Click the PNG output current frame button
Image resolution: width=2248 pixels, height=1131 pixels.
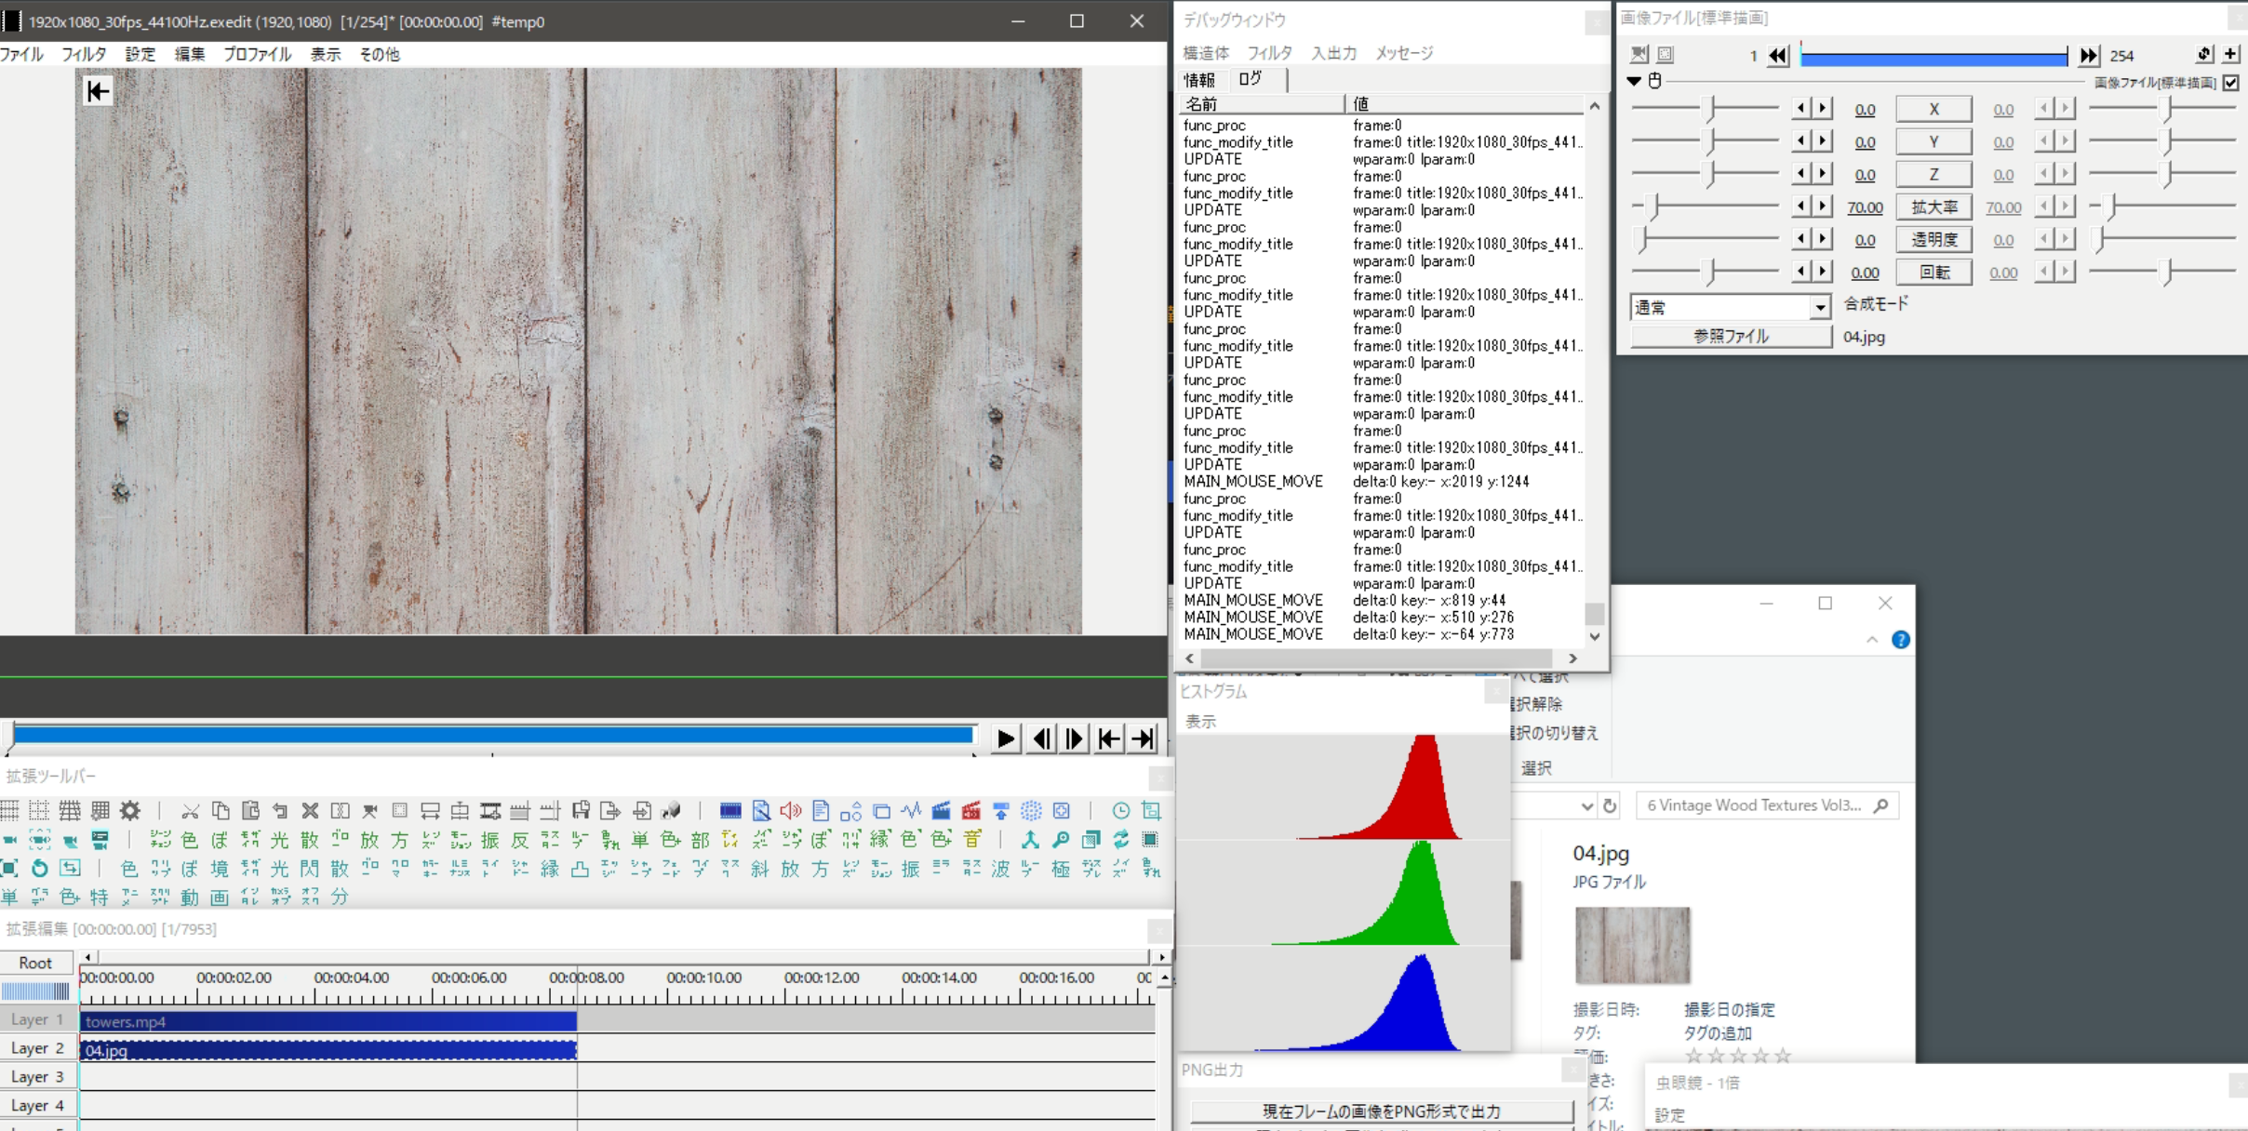click(x=1381, y=1111)
